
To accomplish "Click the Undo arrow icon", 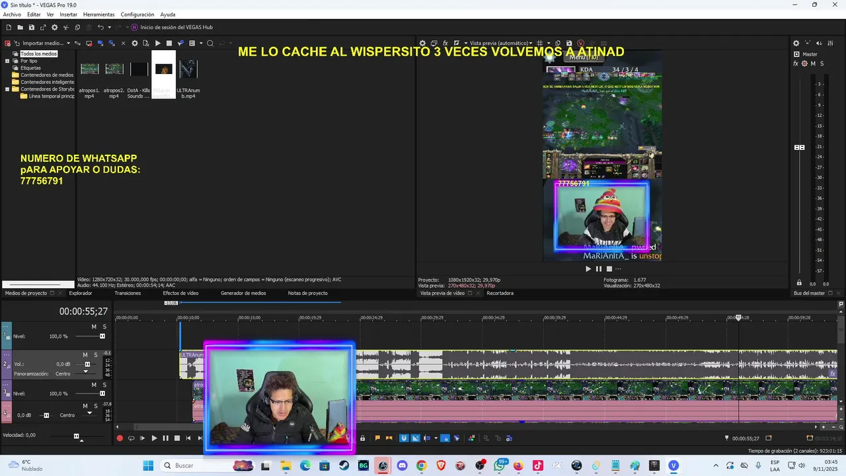I will point(100,27).
